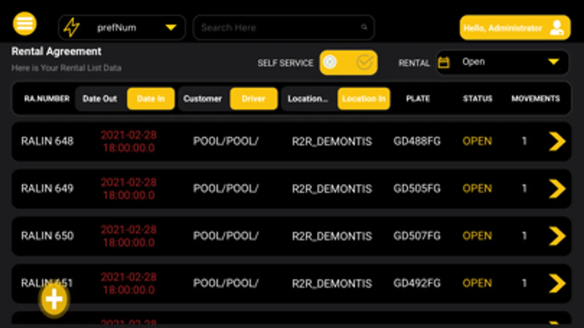Viewport: 584px width, 328px height.
Task: Click the administrator user avatar icon
Action: (x=557, y=28)
